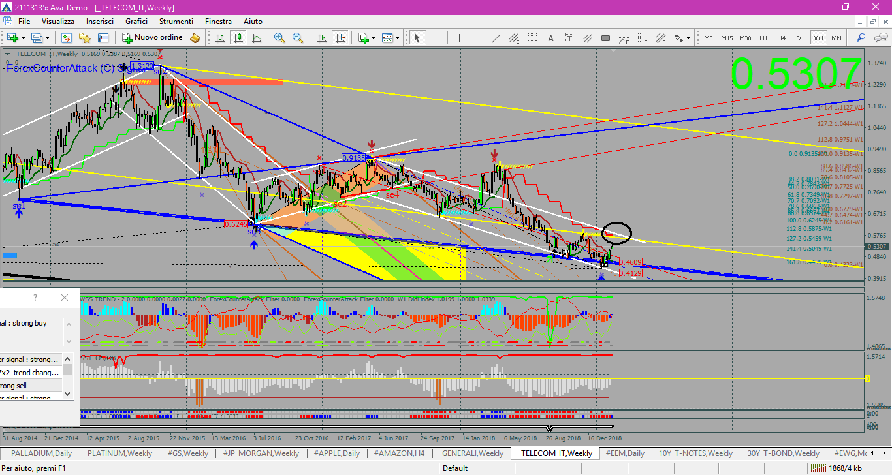Select the cursor arrow tool

tap(417, 38)
